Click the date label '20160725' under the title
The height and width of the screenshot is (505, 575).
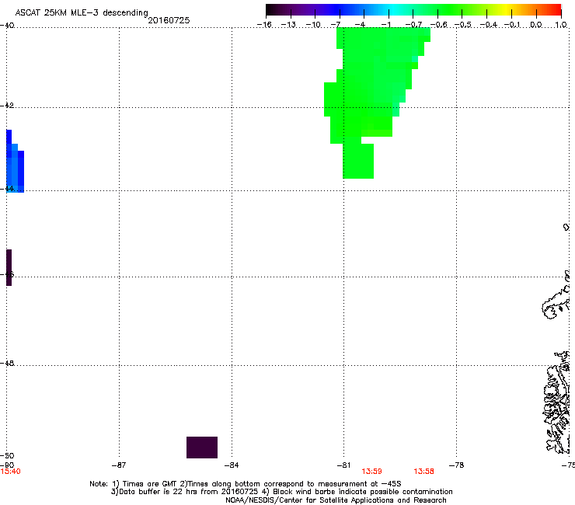(x=169, y=20)
